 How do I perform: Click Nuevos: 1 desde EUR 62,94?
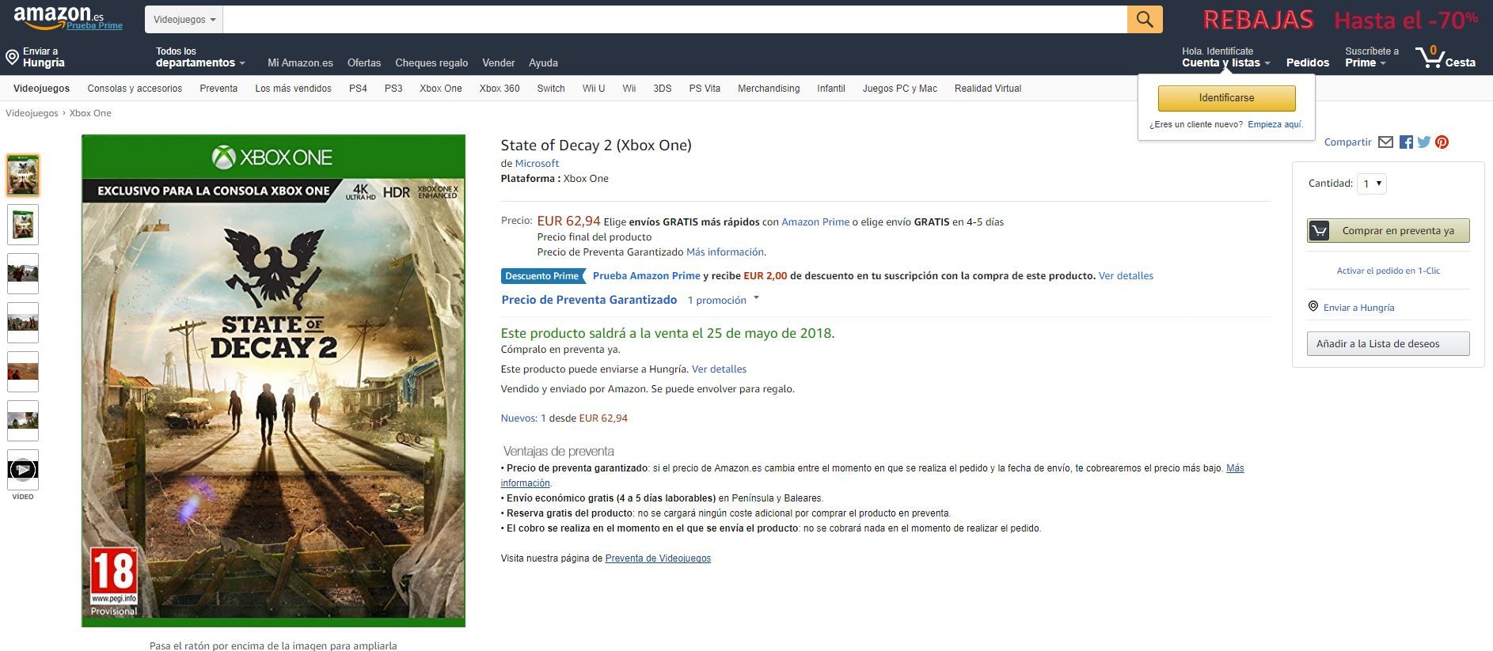[x=564, y=418]
